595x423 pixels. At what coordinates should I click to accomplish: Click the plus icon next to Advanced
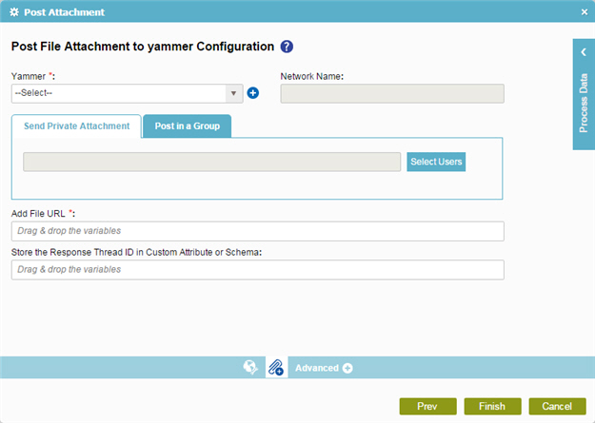point(347,368)
